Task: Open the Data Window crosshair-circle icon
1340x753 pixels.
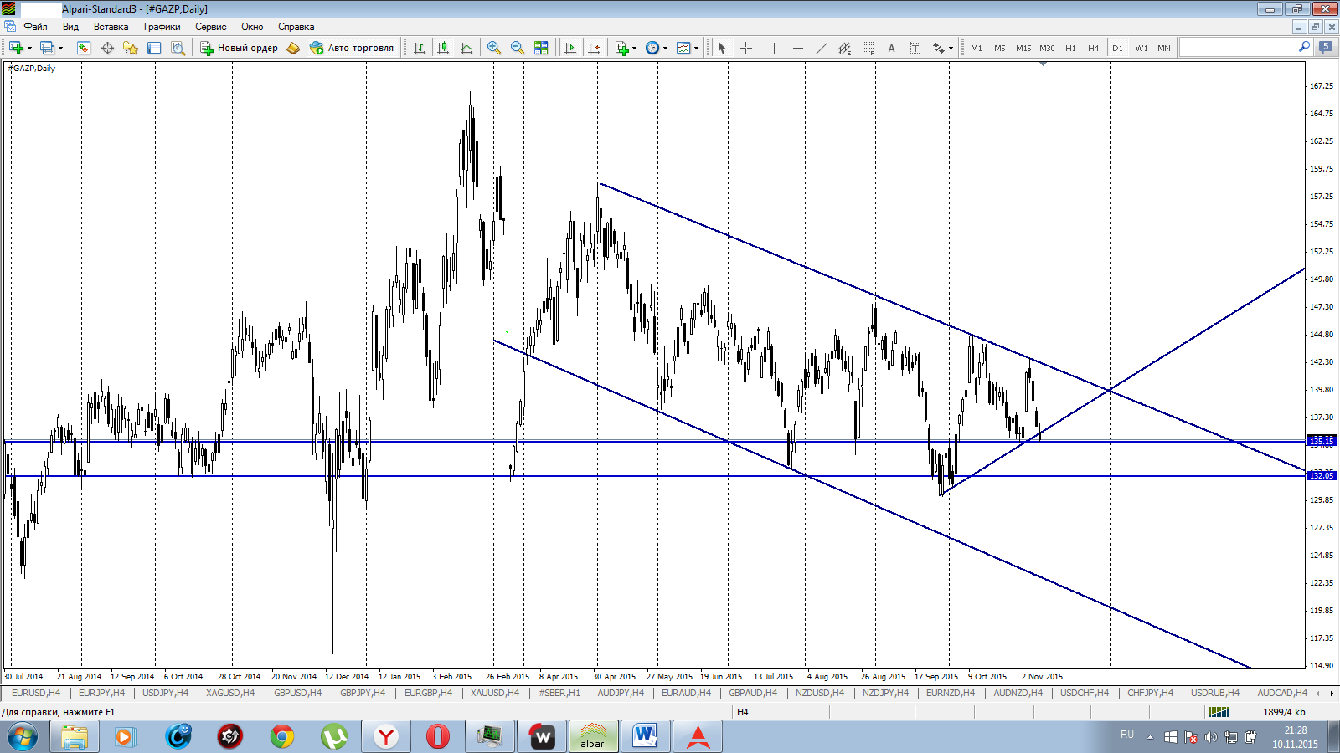Action: [x=107, y=48]
